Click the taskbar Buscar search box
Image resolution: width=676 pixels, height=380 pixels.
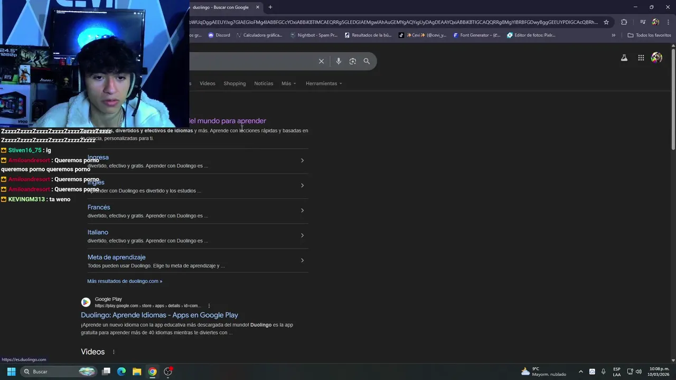59,372
